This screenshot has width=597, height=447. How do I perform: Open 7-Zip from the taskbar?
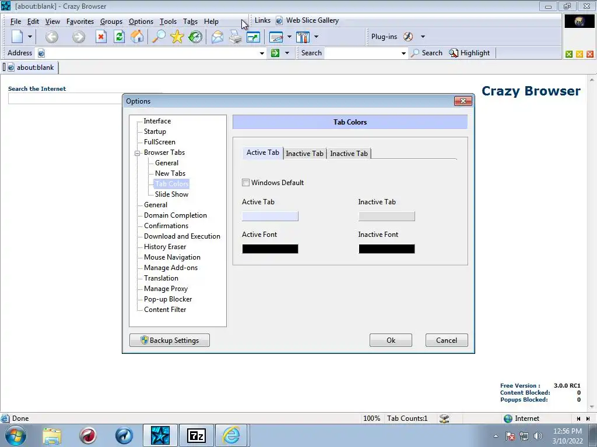196,435
